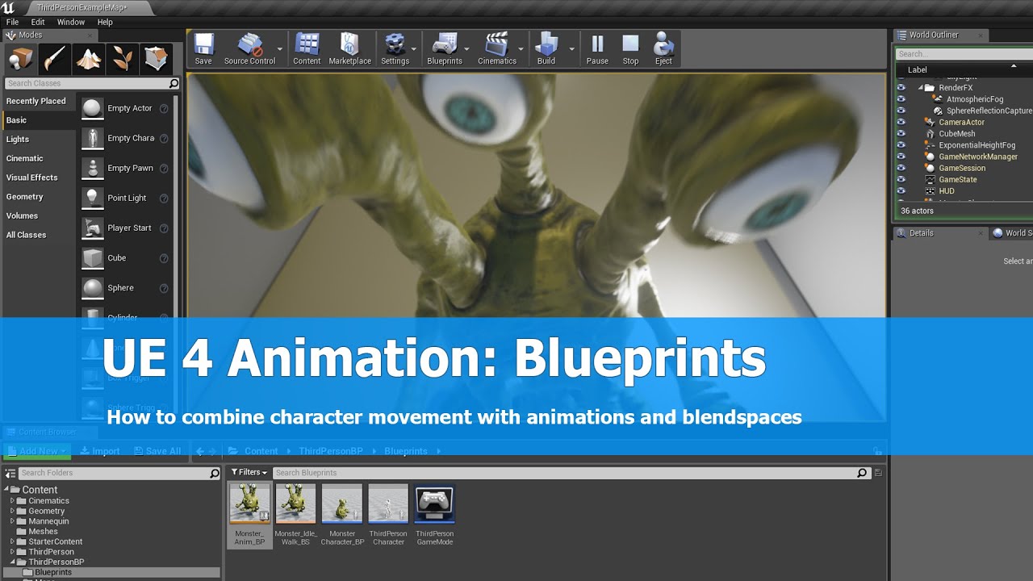Expand the StarterContent folder
Image resolution: width=1033 pixels, height=581 pixels.
[13, 542]
